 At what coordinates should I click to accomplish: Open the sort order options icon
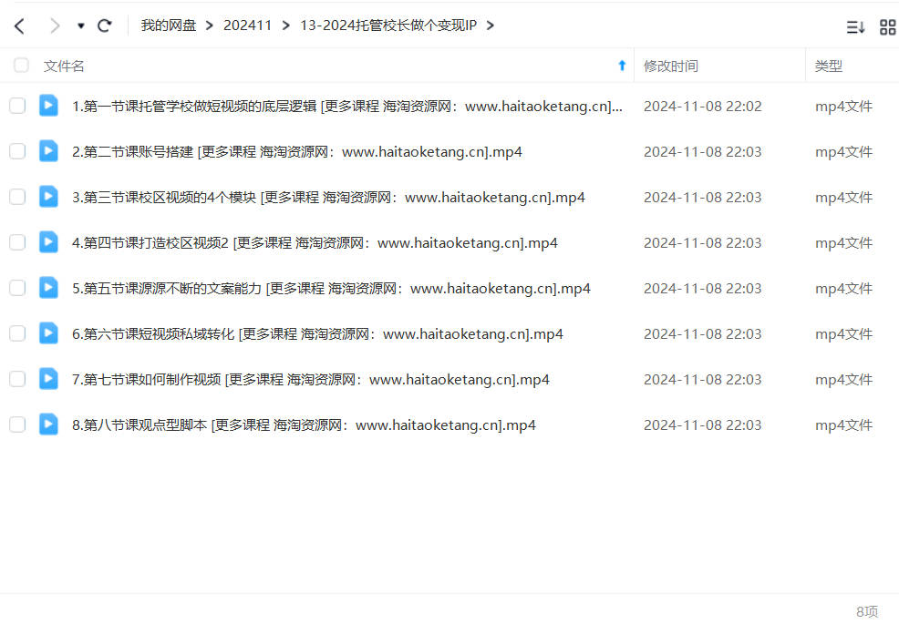855,27
